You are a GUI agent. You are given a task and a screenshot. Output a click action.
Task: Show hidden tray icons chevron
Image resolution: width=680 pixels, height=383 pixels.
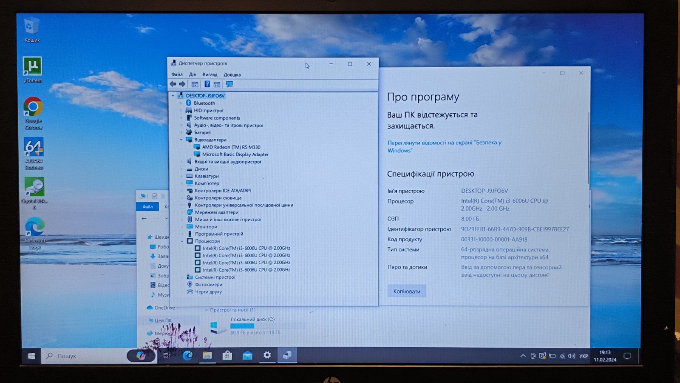523,356
